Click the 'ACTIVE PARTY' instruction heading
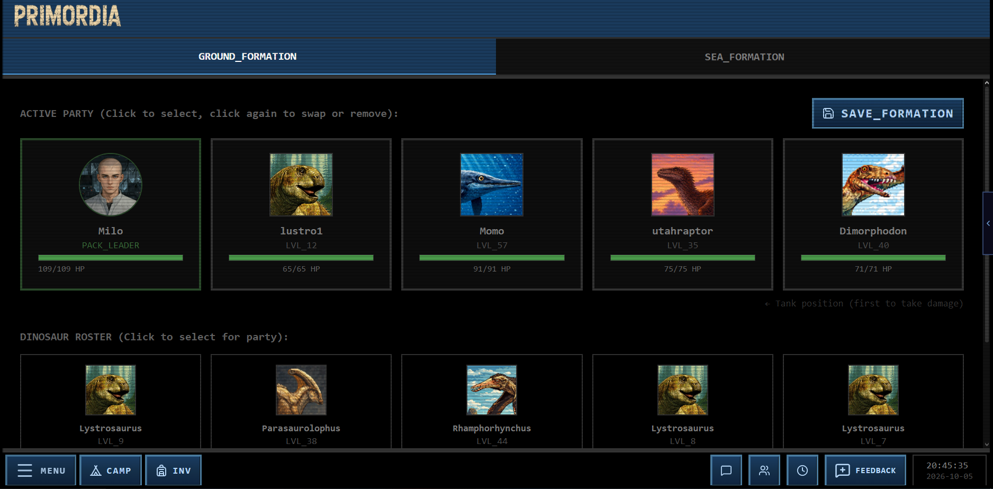 pyautogui.click(x=209, y=114)
